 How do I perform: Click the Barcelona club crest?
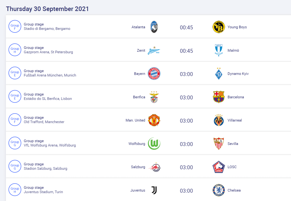[x=219, y=97]
